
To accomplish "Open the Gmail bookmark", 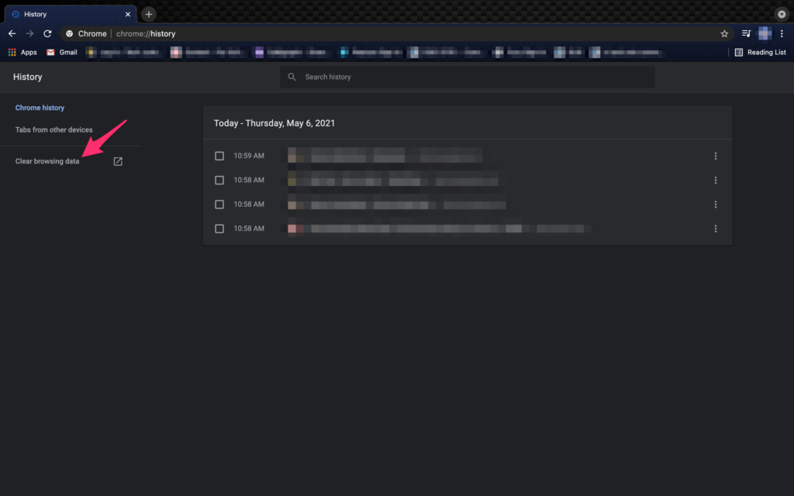I will pyautogui.click(x=61, y=52).
